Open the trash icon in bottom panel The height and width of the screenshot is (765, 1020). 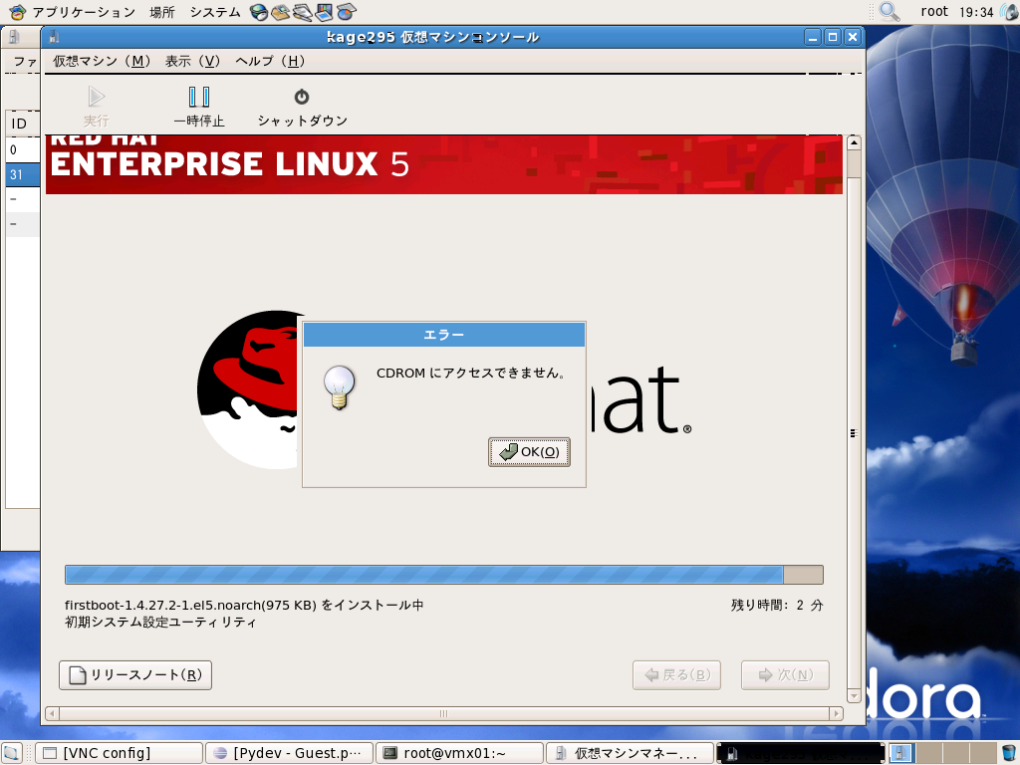point(1009,753)
